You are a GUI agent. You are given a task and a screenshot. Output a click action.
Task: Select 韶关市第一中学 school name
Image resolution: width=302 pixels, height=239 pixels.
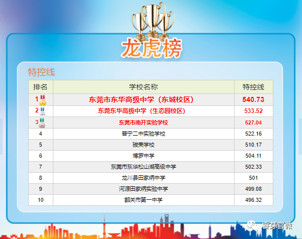click(143, 200)
